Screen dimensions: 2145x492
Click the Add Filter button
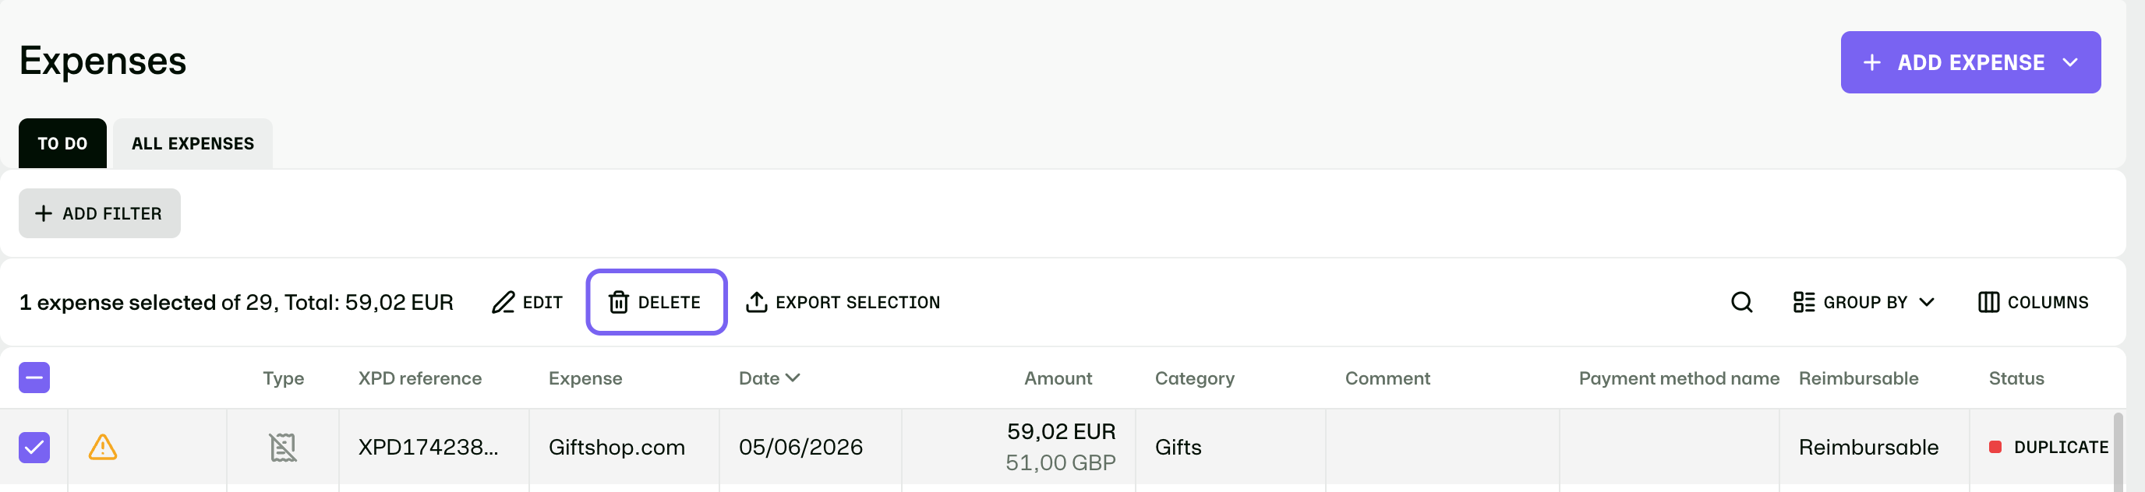(100, 213)
